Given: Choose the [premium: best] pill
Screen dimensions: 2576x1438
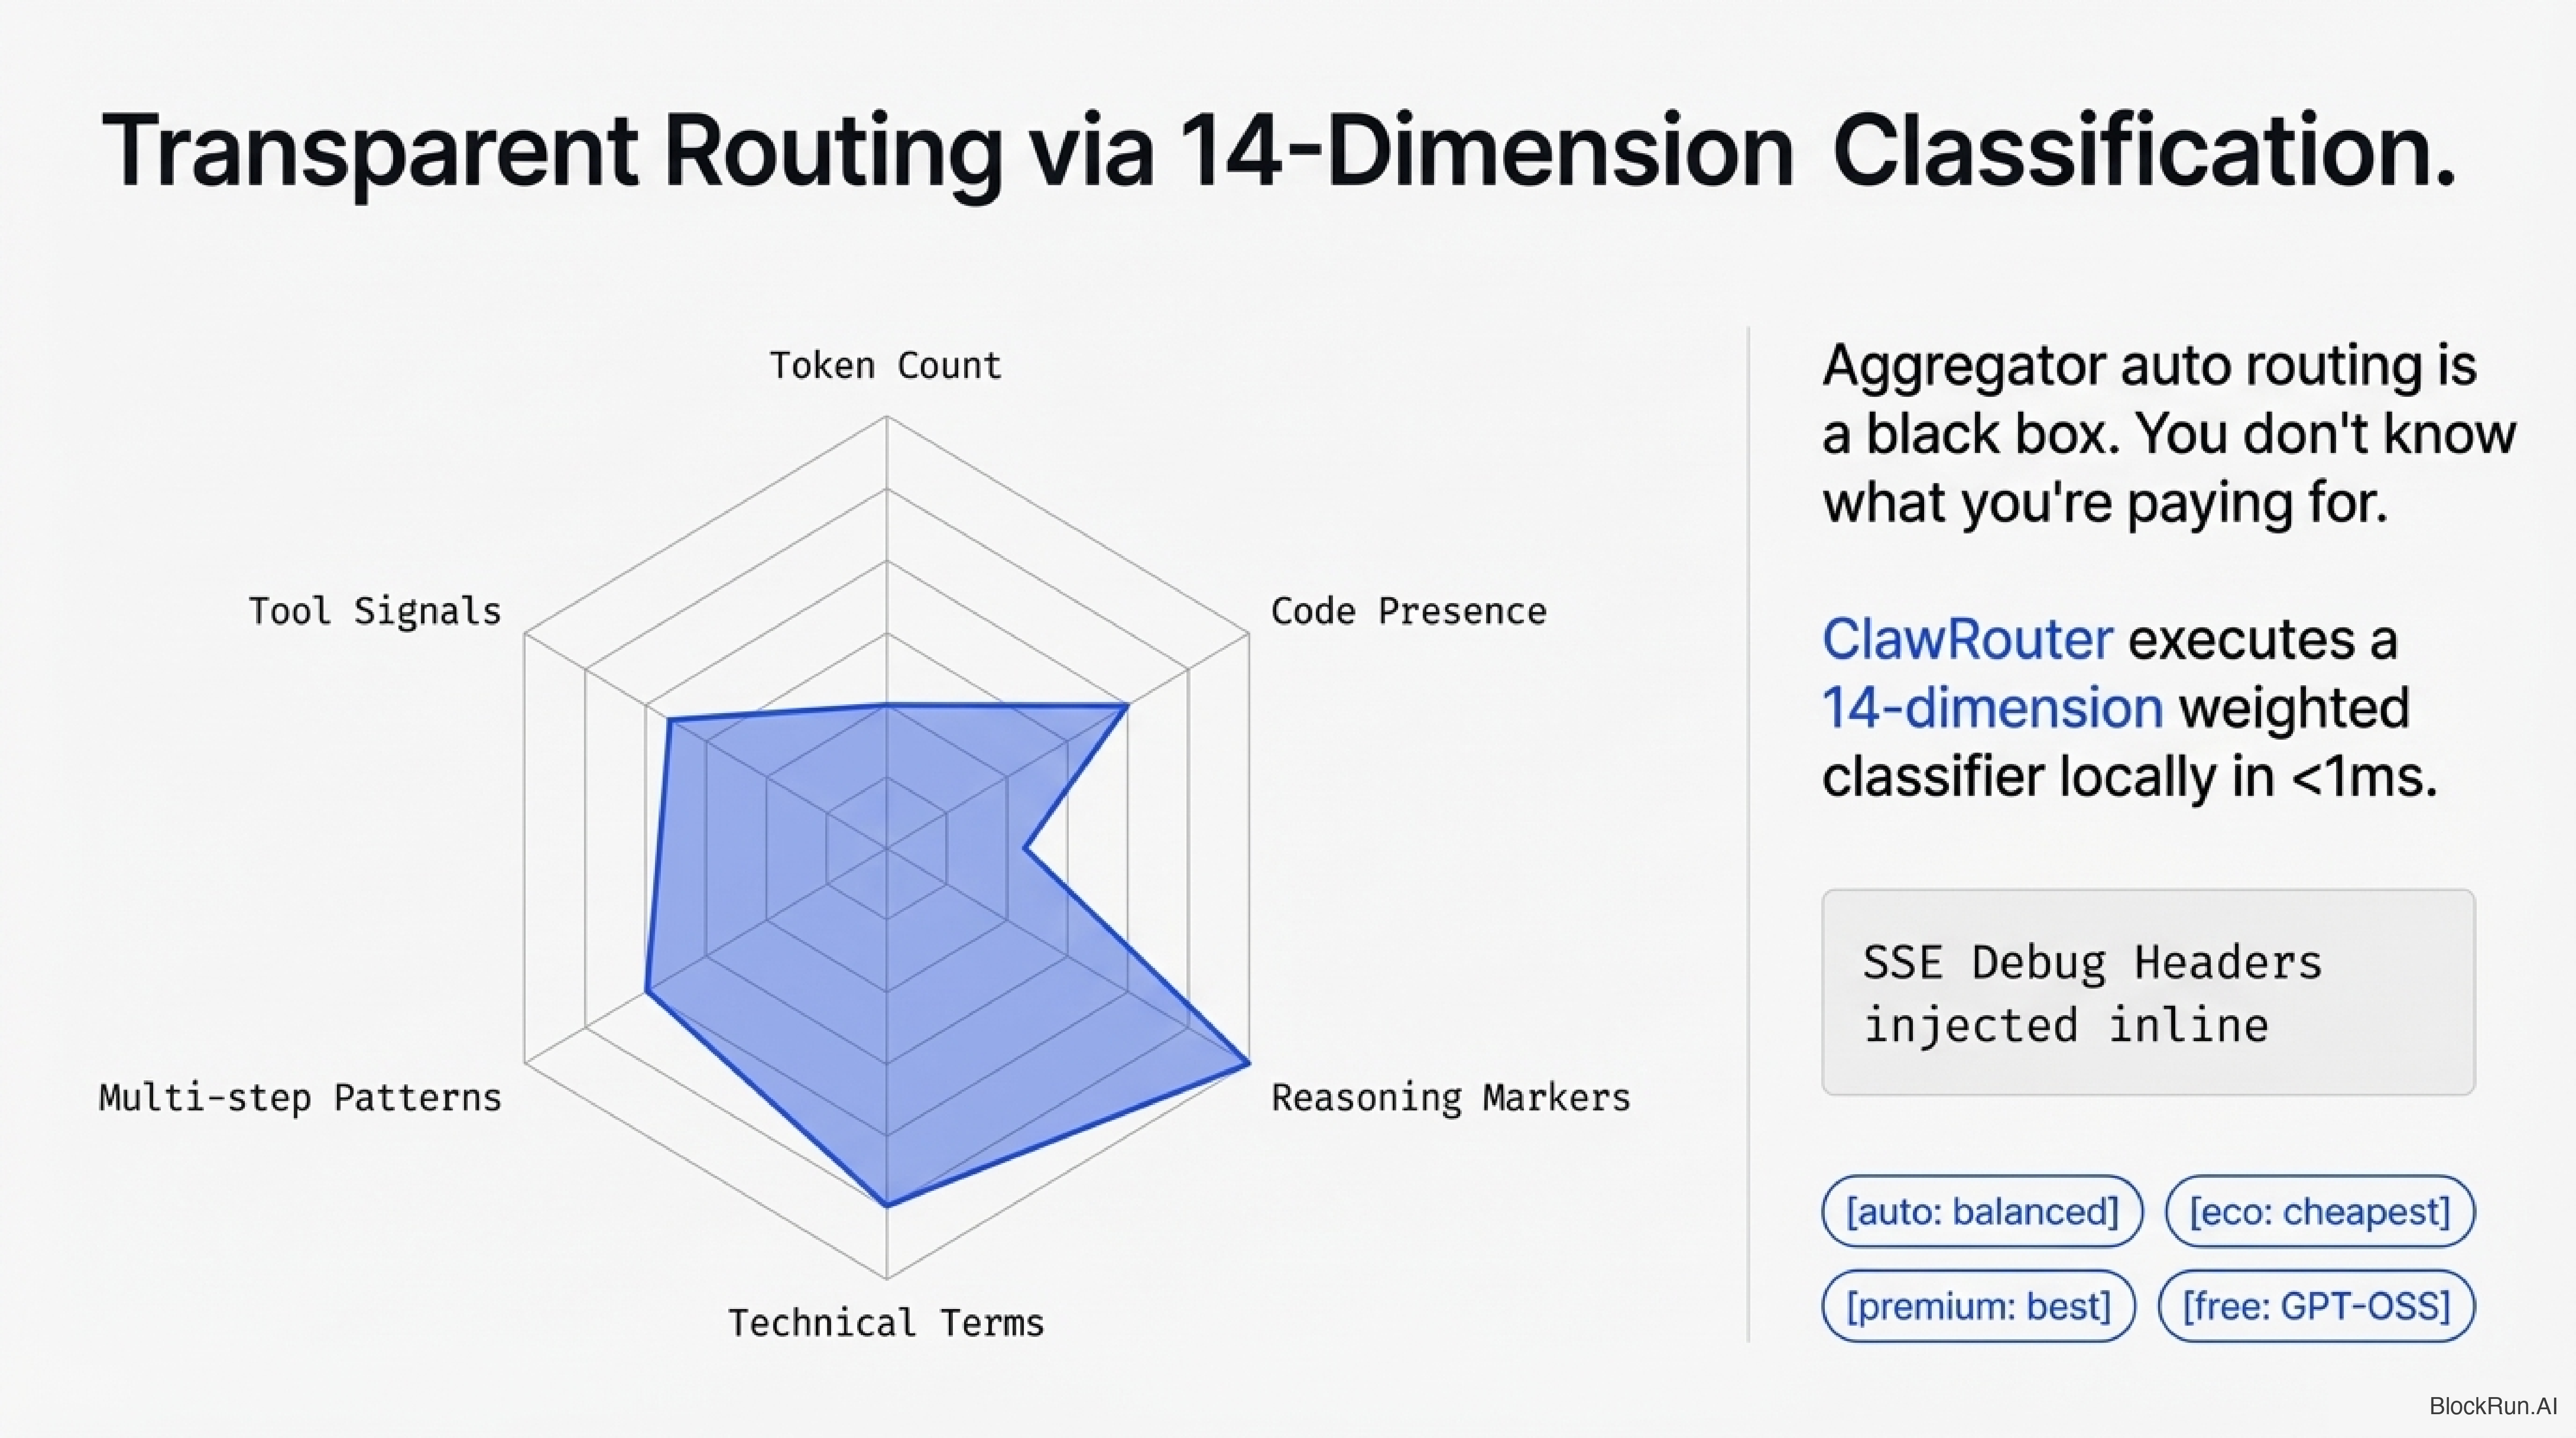Looking at the screenshot, I should coord(1977,1306).
